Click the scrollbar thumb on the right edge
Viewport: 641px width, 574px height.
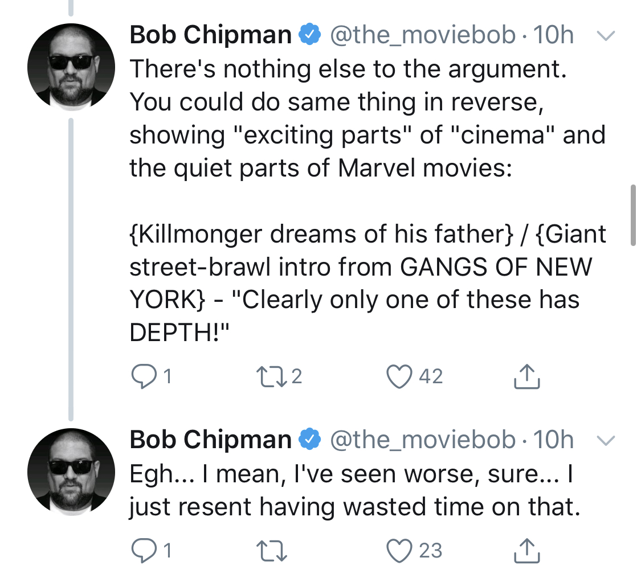click(633, 215)
